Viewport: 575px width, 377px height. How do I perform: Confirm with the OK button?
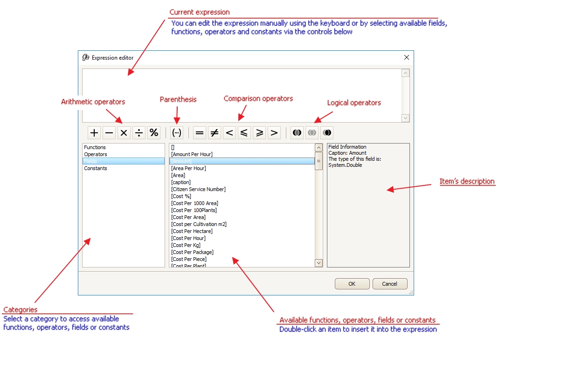point(352,284)
